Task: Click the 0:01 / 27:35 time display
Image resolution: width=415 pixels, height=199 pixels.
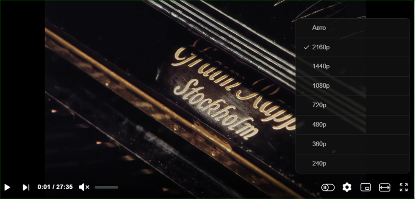Action: click(55, 187)
